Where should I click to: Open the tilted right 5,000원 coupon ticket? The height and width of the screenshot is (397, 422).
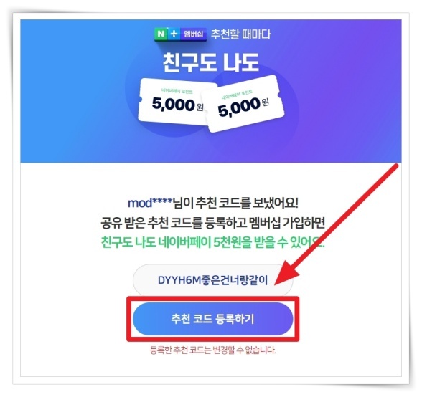coord(243,105)
